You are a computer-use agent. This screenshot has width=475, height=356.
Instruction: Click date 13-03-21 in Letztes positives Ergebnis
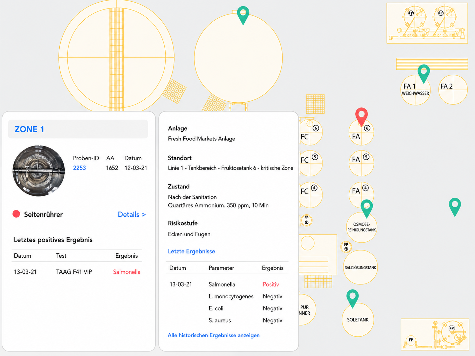25,272
